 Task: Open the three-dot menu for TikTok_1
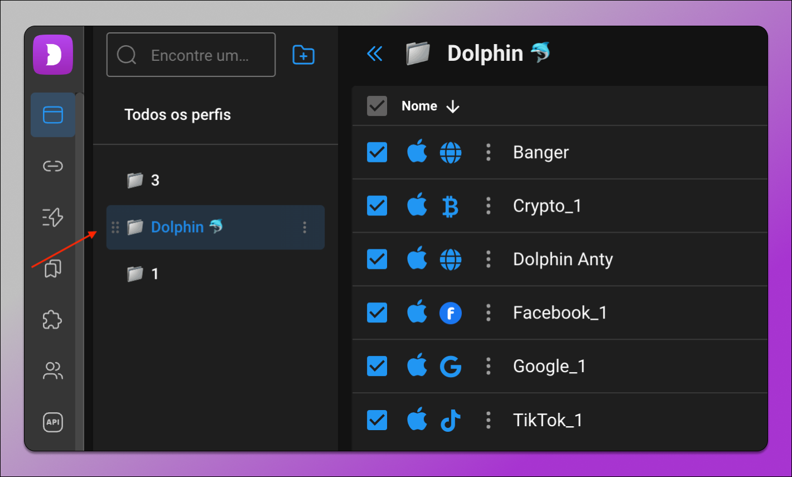[489, 420]
